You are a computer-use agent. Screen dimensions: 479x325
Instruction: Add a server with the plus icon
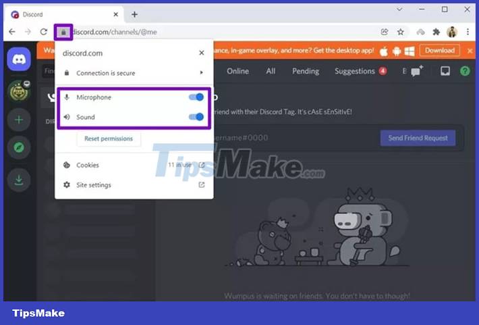click(19, 120)
